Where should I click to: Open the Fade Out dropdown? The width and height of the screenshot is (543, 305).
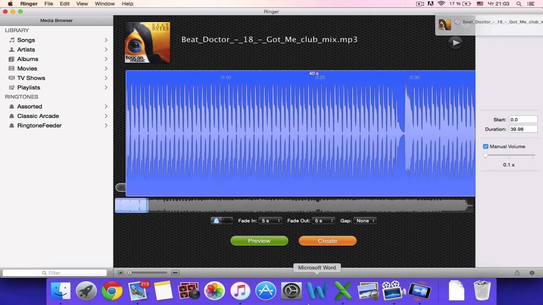point(323,221)
